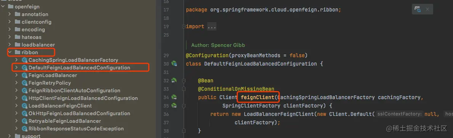The width and height of the screenshot is (453, 138).
Task: Select the LoadBalancerFeignClient file name
Action: pyautogui.click(x=60, y=106)
